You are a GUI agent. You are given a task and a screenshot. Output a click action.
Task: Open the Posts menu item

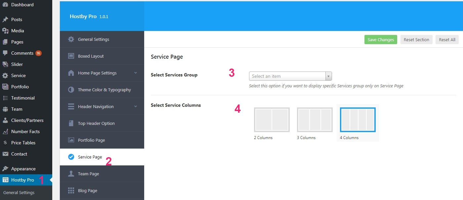pos(26,19)
